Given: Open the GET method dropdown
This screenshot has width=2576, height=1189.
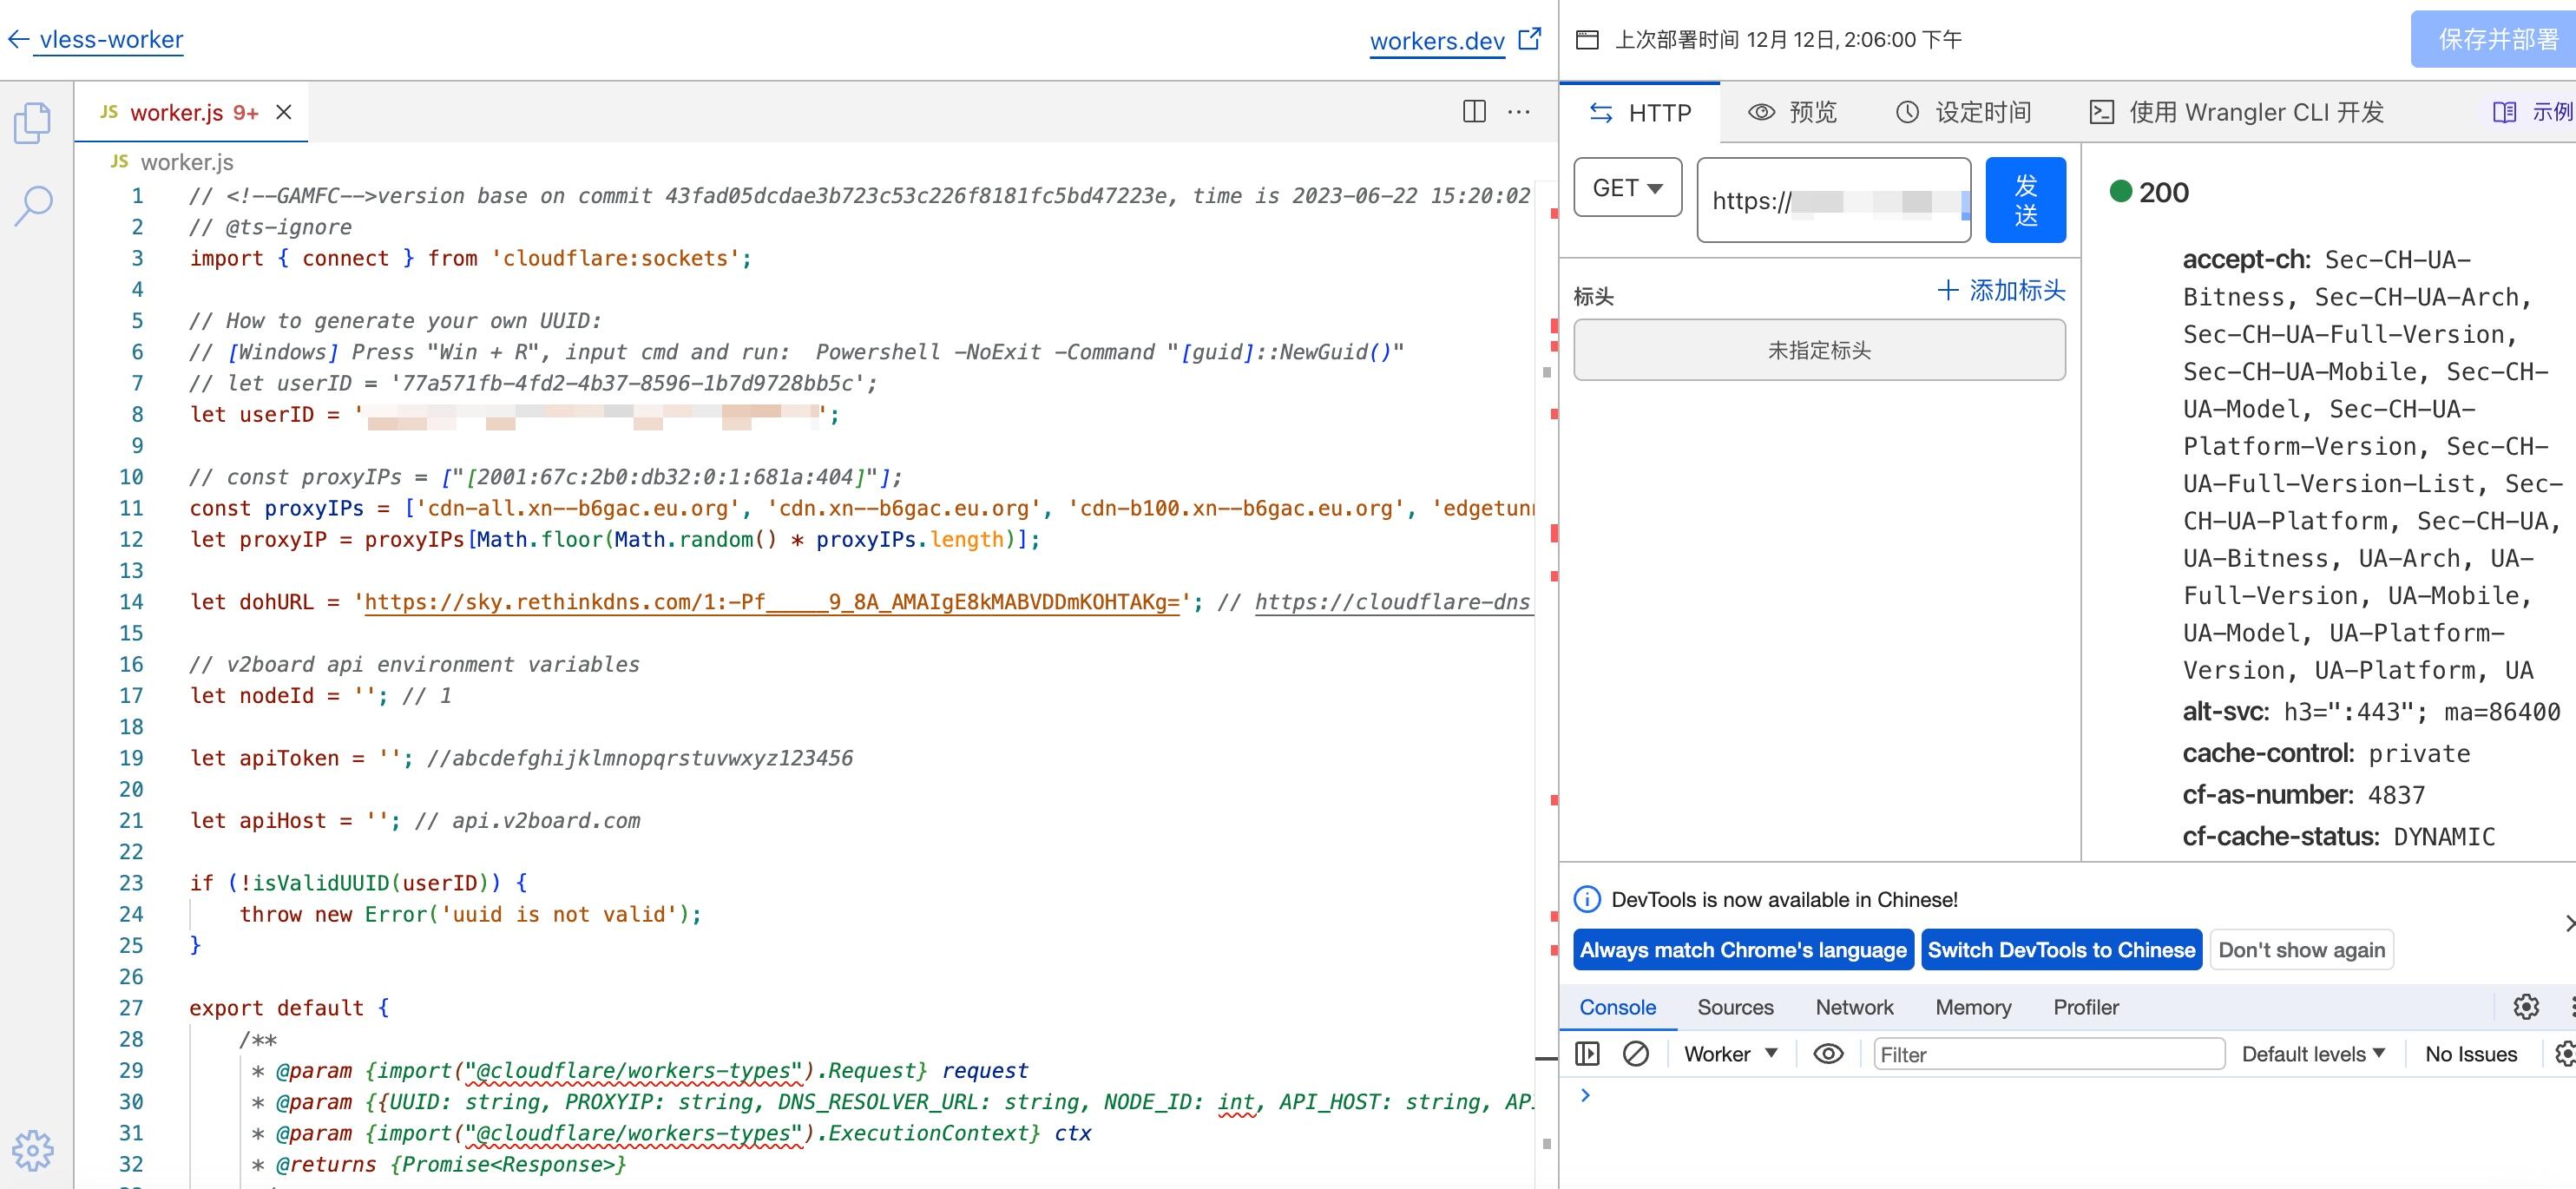Looking at the screenshot, I should pyautogui.click(x=1628, y=188).
